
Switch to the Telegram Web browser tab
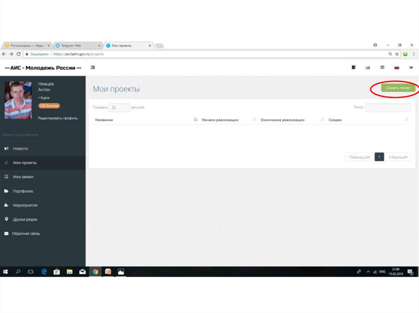pyautogui.click(x=77, y=46)
